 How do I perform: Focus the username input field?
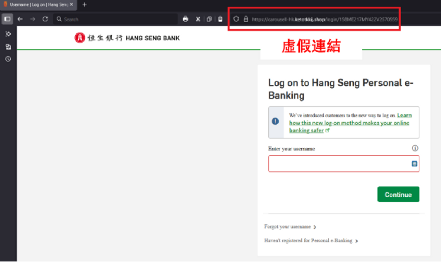344,164
